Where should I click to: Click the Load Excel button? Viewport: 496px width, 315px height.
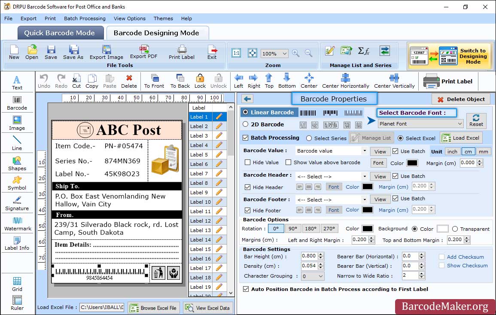click(462, 138)
